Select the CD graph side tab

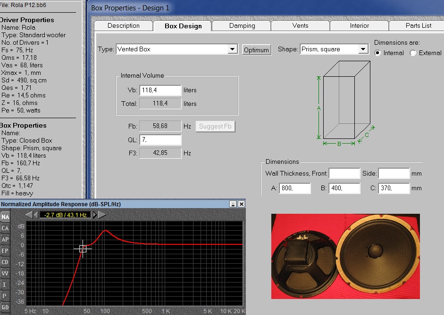click(5, 262)
